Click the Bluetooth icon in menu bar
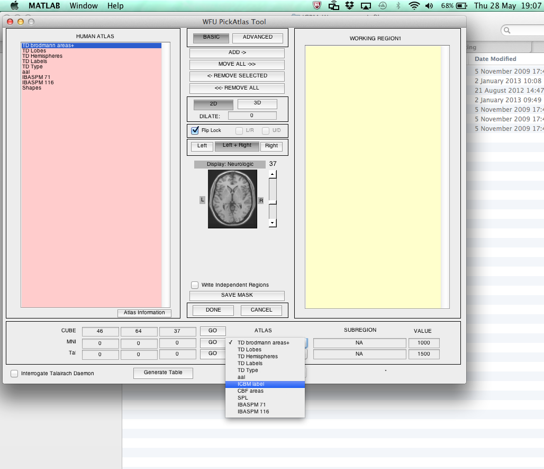544x469 pixels. tap(398, 6)
